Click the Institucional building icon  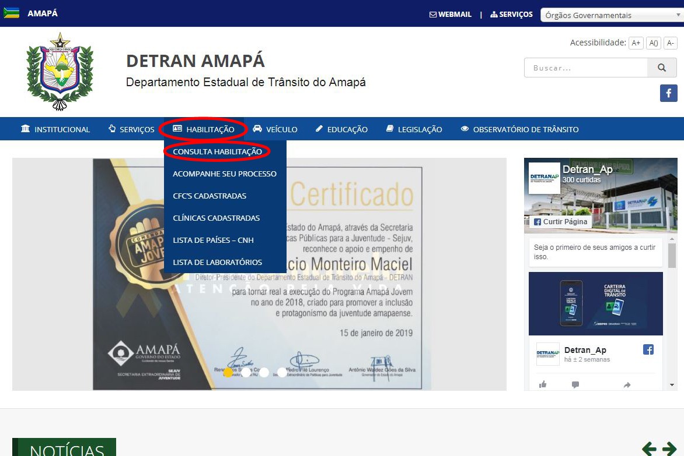26,129
